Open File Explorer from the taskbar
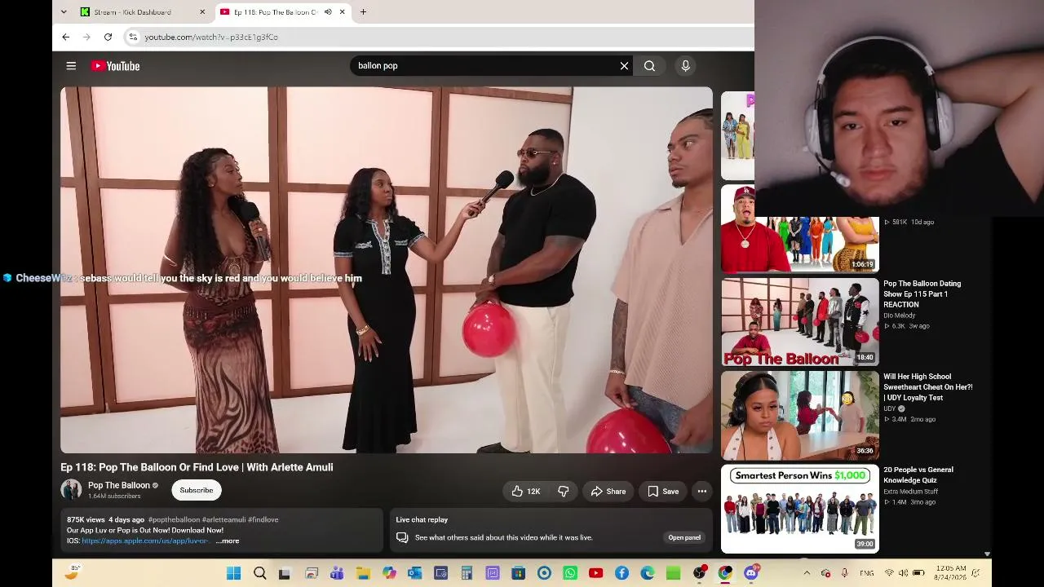This screenshot has height=587, width=1044. pos(363,573)
